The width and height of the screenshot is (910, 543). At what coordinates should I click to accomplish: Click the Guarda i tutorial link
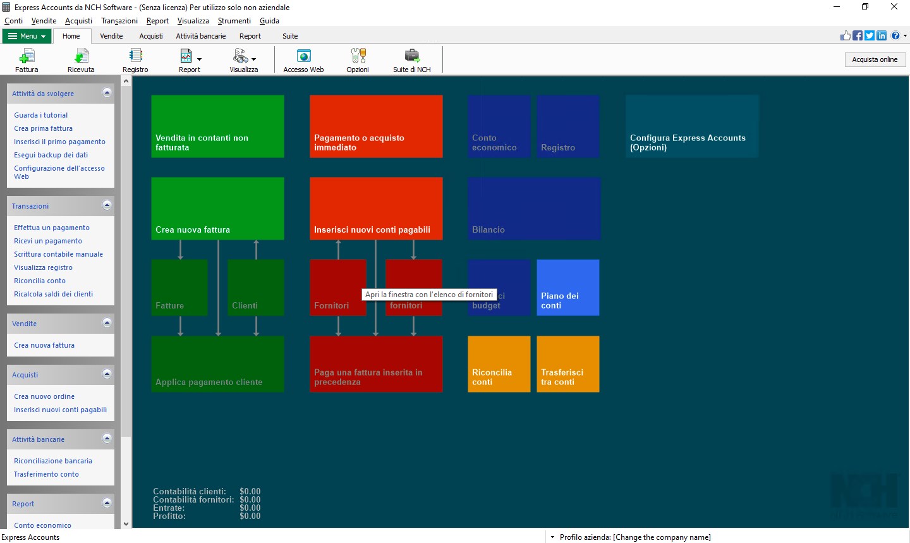click(40, 115)
